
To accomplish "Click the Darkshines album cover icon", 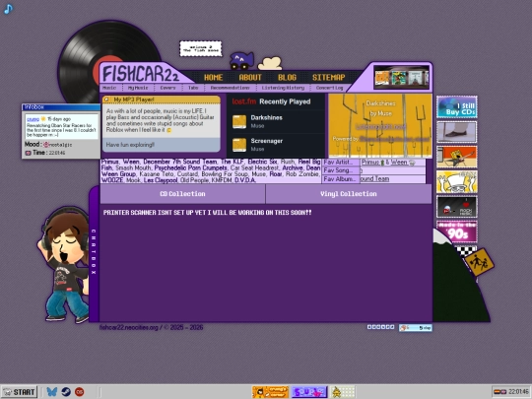I will point(239,122).
